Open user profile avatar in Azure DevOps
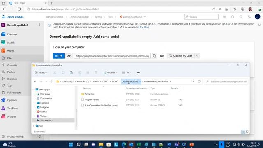 point(258,17)
